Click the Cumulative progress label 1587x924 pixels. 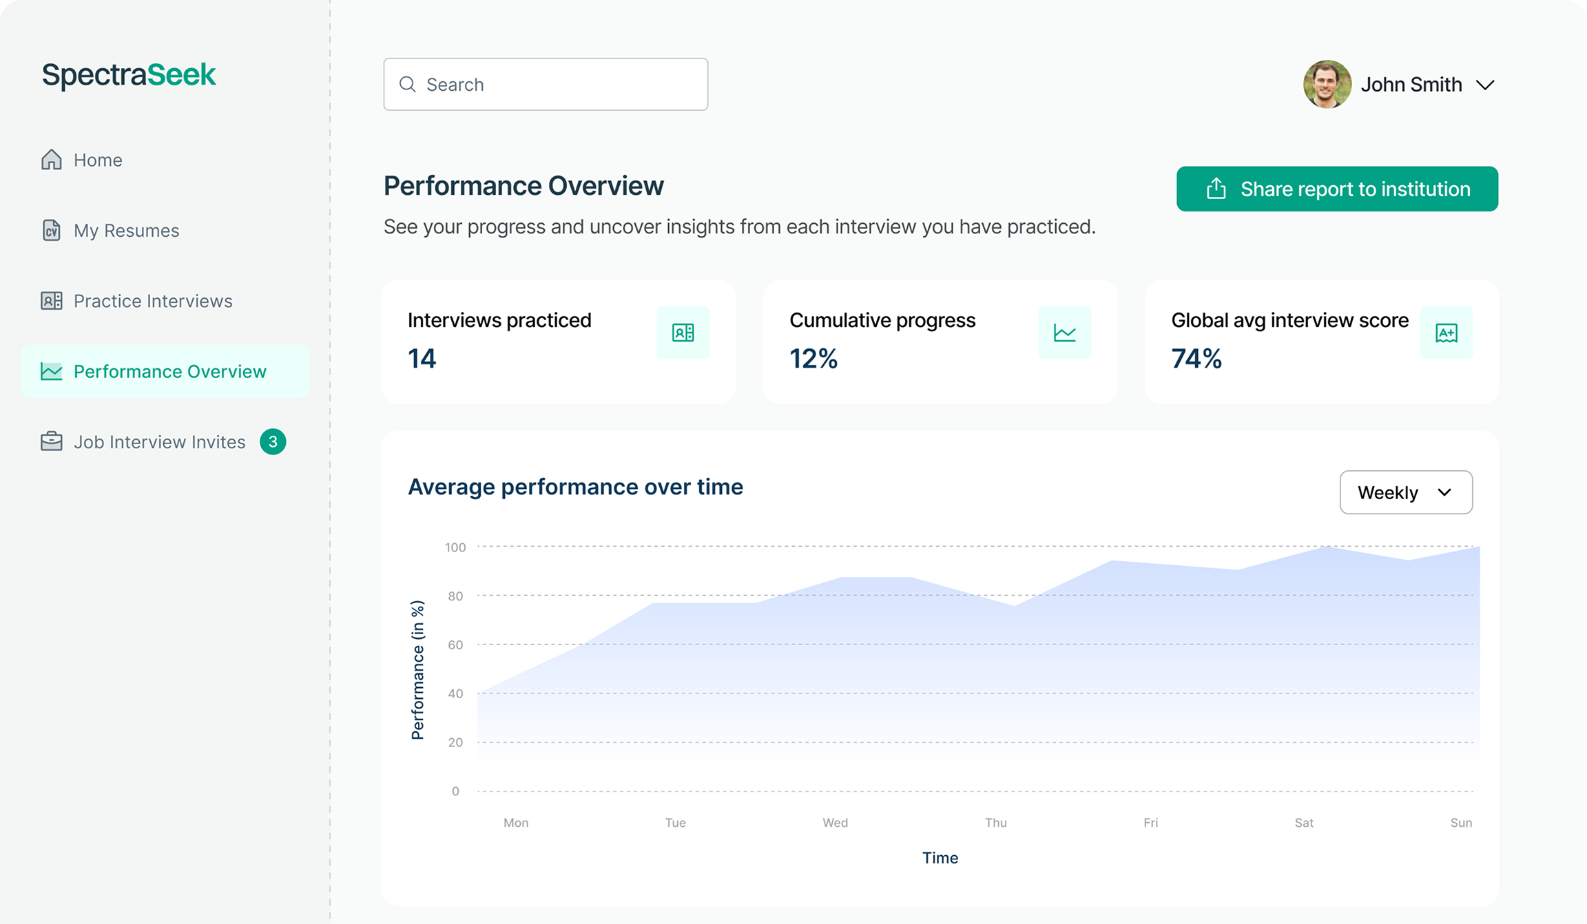pos(882,320)
